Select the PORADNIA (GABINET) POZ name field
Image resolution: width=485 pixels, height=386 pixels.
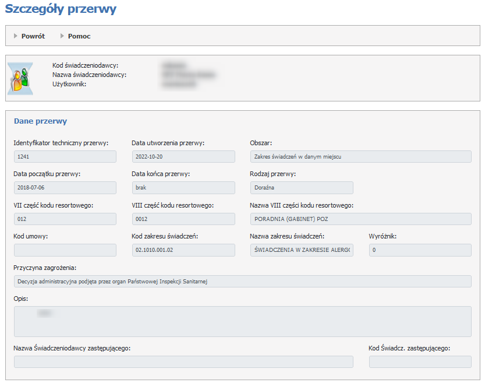point(360,219)
